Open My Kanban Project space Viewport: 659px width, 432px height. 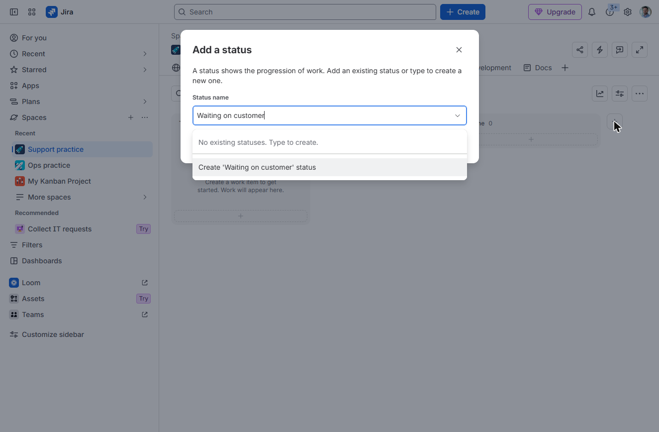[x=83, y=181]
